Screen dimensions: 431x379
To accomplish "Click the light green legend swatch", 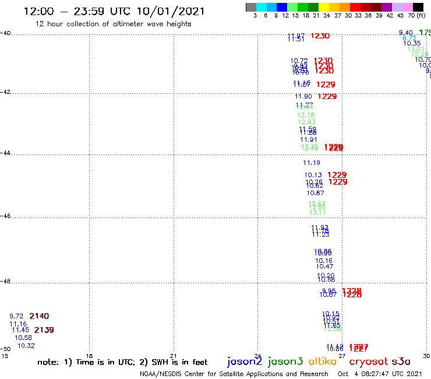I will (292, 7).
